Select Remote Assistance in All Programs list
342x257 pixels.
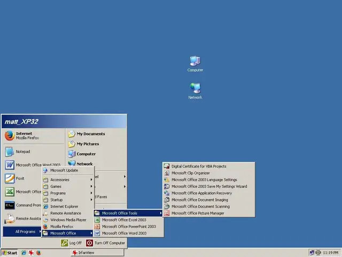(68, 213)
